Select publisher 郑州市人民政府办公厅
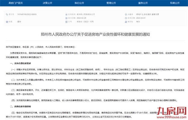This screenshot has height=120, width=188. point(86,14)
